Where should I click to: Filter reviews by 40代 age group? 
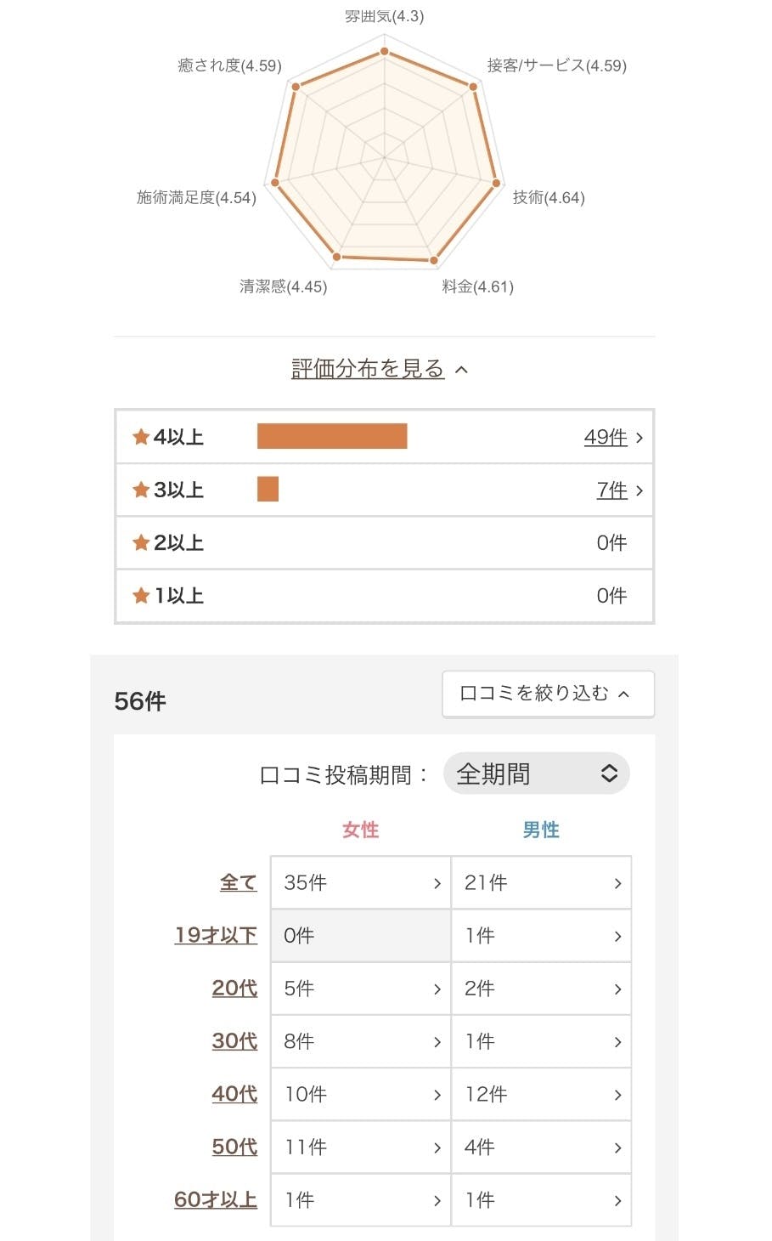click(234, 1094)
